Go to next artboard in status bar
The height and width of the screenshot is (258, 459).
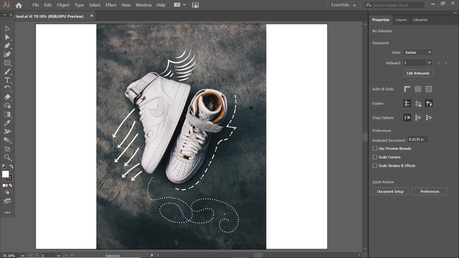pos(67,255)
